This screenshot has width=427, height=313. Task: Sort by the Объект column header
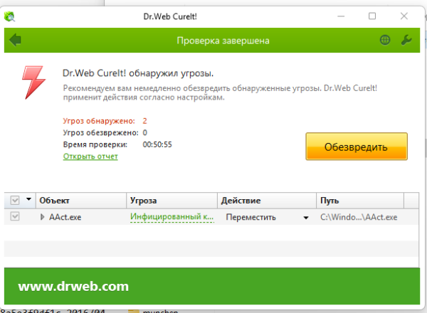[x=81, y=201]
